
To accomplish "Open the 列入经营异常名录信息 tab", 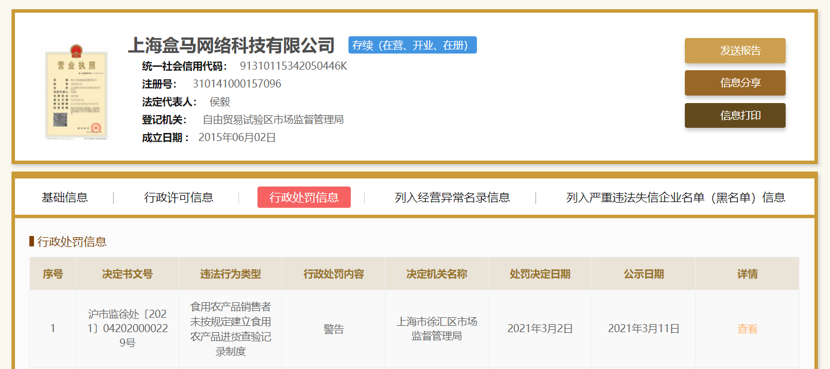I will tap(452, 197).
